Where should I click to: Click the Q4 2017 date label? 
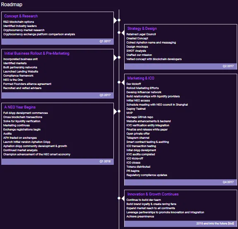coord(228,182)
